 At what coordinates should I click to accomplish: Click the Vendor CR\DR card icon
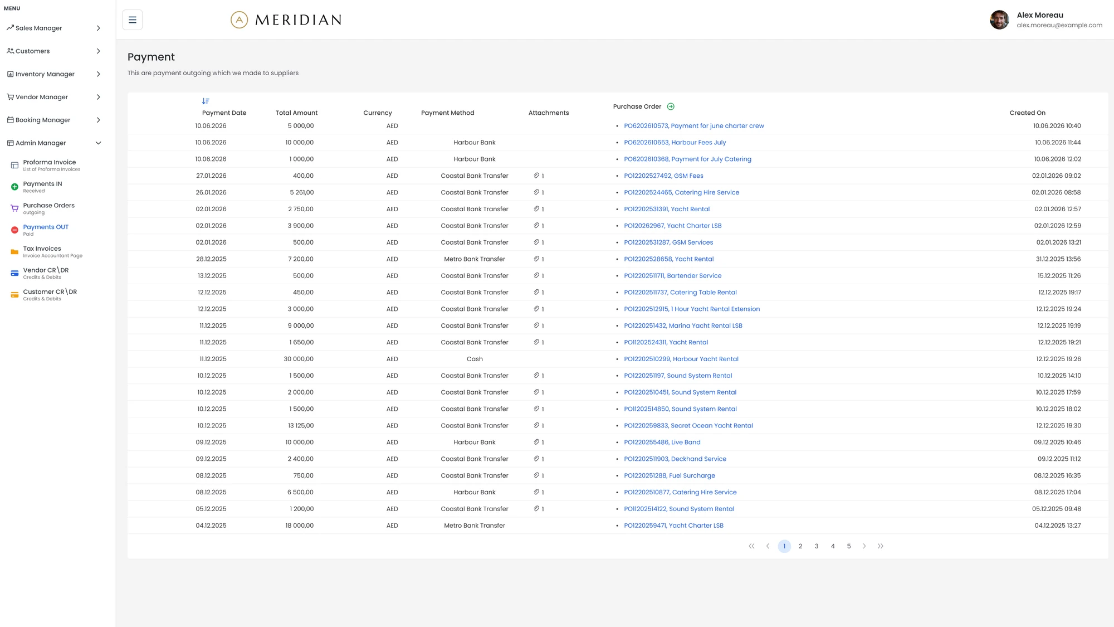(15, 273)
